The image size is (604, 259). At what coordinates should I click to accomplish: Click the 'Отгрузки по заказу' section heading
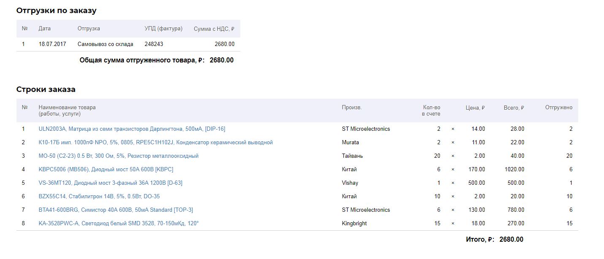(x=56, y=11)
